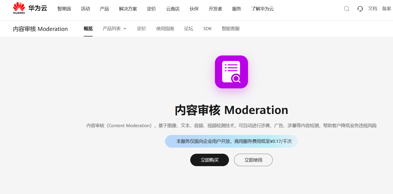Select the 概览 tab

pos(88,29)
